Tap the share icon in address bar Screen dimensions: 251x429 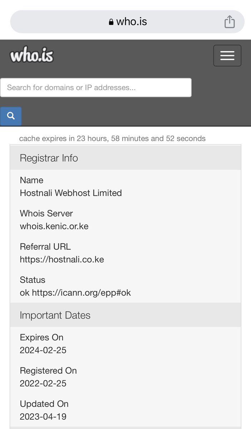230,22
